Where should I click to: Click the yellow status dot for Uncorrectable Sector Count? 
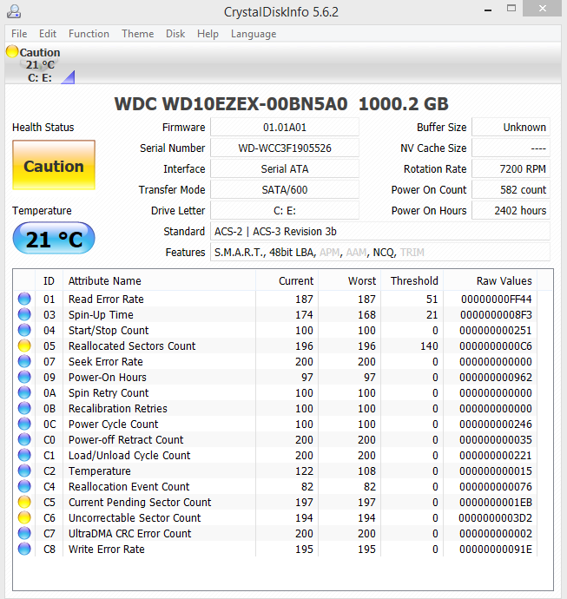(x=24, y=517)
